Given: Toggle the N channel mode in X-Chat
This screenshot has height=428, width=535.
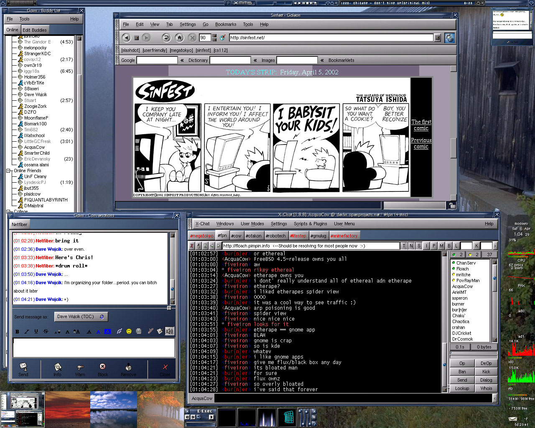Looking at the screenshot, I should (x=411, y=246).
